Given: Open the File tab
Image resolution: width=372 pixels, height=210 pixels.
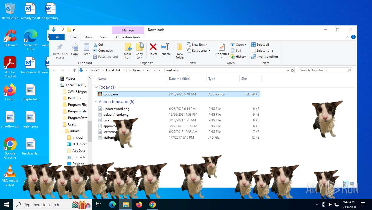Looking at the screenshot, I should 57,37.
